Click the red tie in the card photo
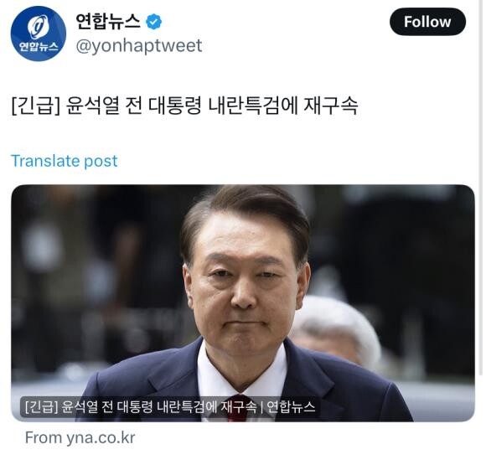 coord(237,408)
